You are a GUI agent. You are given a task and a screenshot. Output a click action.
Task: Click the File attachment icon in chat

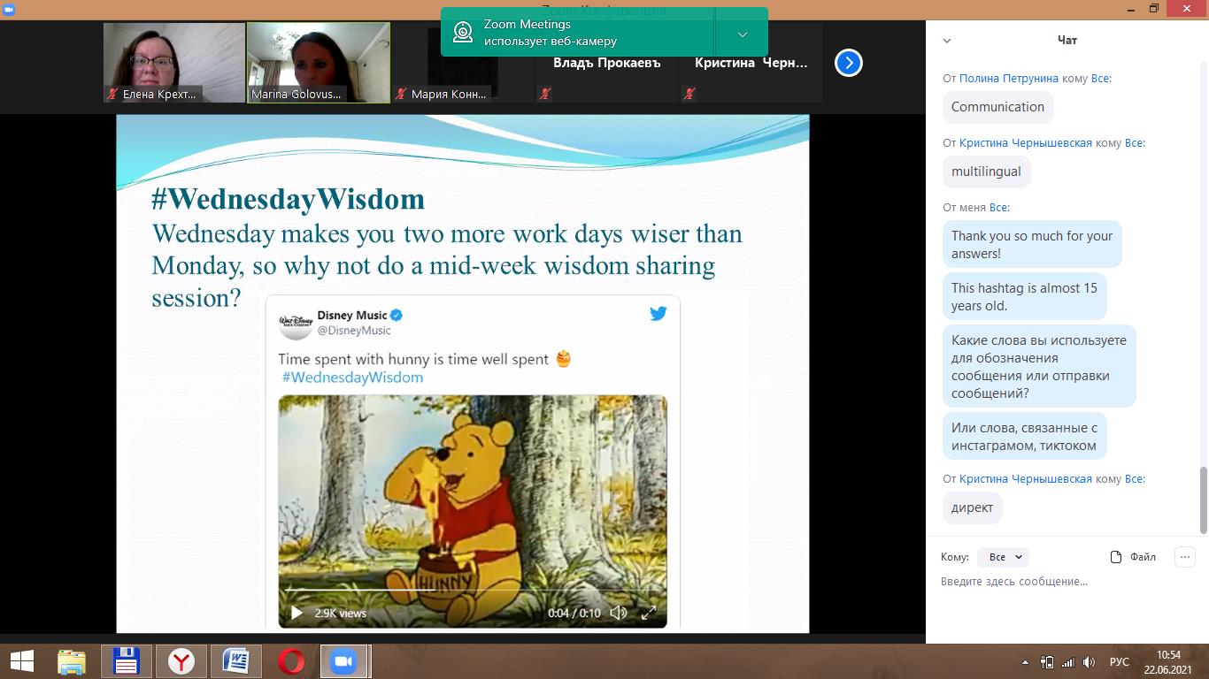pyautogui.click(x=1116, y=557)
